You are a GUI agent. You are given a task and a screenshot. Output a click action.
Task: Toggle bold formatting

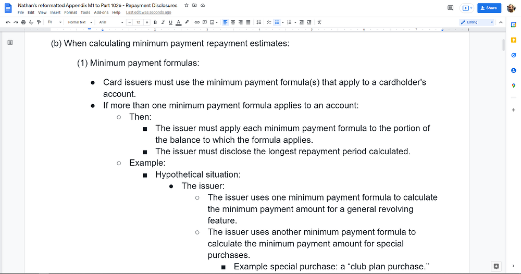pyautogui.click(x=155, y=22)
